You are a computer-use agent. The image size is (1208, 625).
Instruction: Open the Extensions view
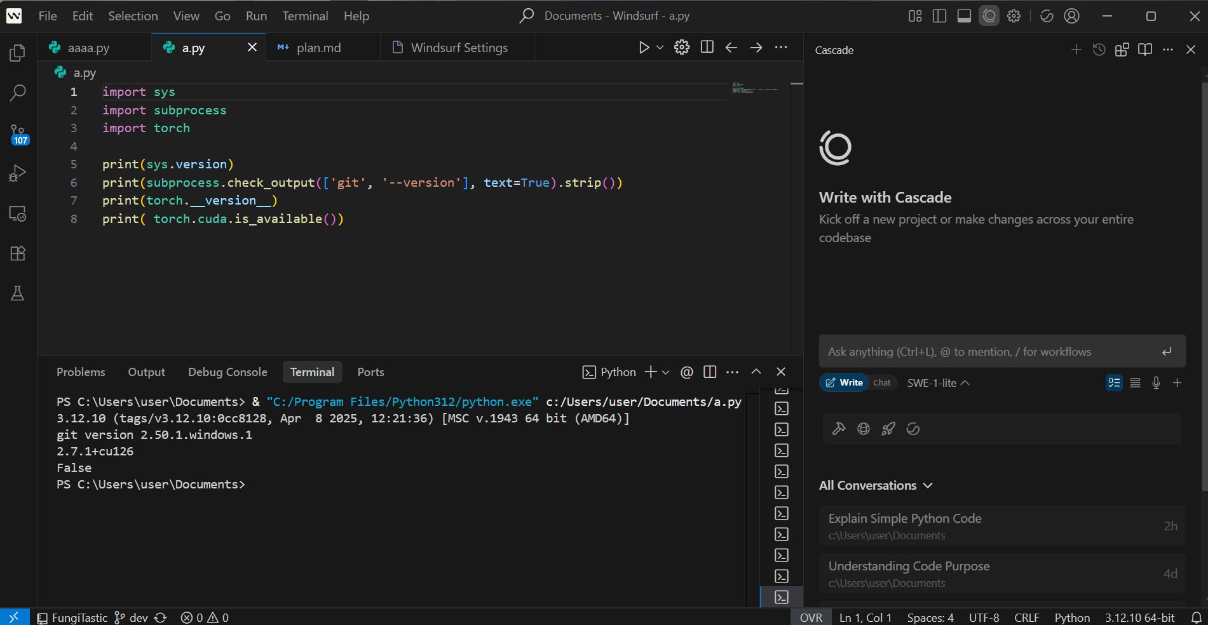18,253
